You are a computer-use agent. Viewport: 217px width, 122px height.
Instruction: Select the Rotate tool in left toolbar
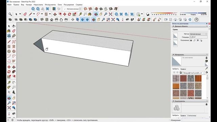pyautogui.click(x=9, y=72)
